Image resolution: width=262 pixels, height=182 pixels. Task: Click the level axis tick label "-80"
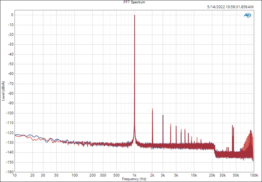(11, 93)
